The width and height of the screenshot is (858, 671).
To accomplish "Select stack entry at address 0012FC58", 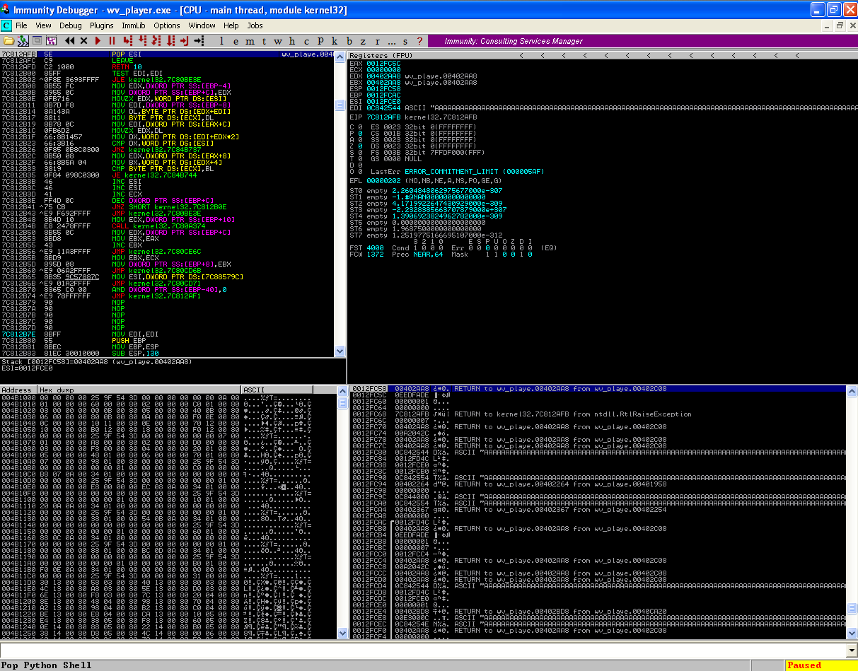I will pyautogui.click(x=598, y=389).
